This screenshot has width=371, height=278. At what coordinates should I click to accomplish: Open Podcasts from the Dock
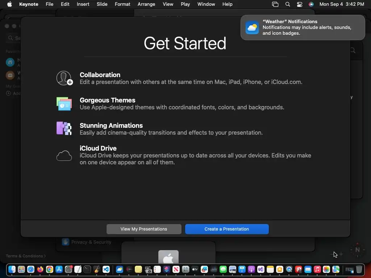point(251,269)
